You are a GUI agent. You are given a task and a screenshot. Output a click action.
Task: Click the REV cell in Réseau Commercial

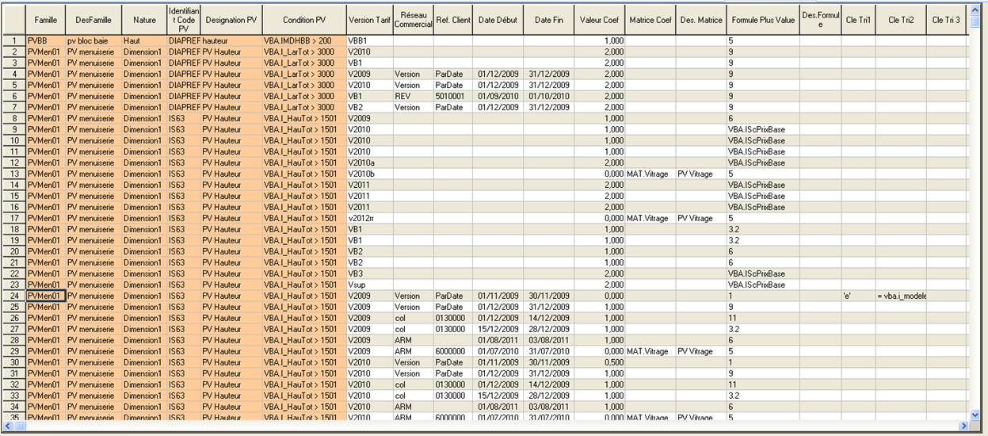click(x=413, y=95)
